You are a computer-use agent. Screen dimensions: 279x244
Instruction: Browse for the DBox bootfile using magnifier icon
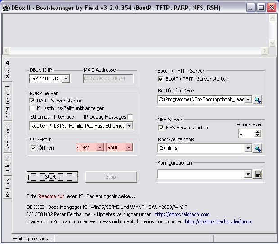pyautogui.click(x=257, y=100)
